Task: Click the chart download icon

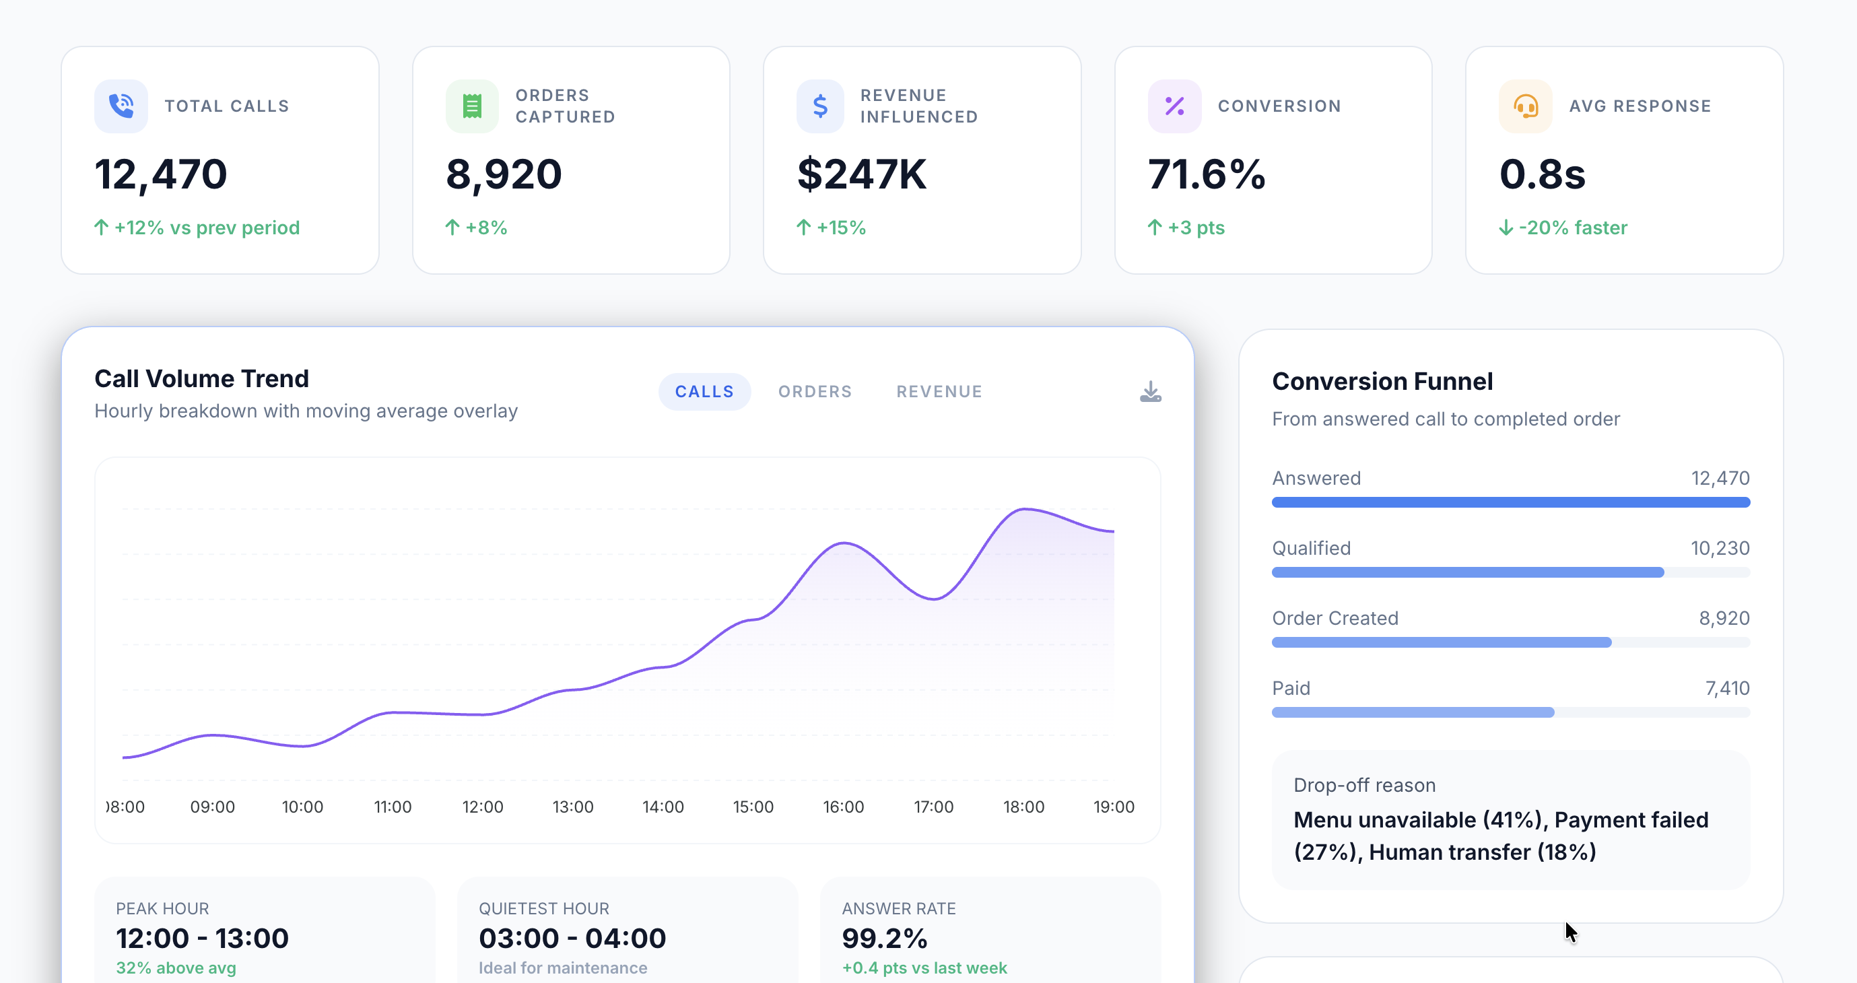Action: coord(1150,391)
